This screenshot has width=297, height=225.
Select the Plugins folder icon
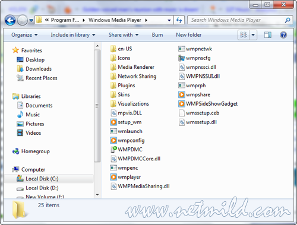point(113,85)
